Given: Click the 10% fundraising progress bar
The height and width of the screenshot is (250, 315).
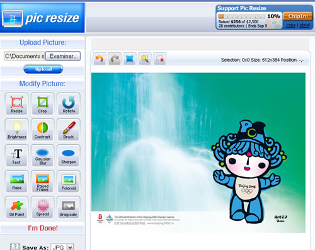Looking at the screenshot, I should coord(242,16).
